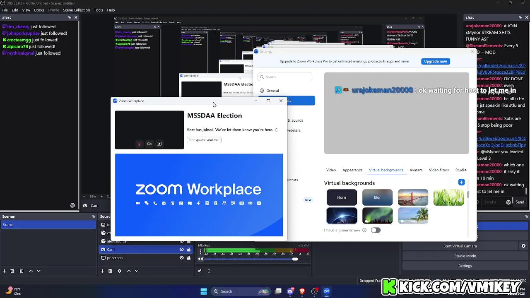This screenshot has width=530, height=298.
Task: Click Studio Mode button
Action: pyautogui.click(x=465, y=256)
